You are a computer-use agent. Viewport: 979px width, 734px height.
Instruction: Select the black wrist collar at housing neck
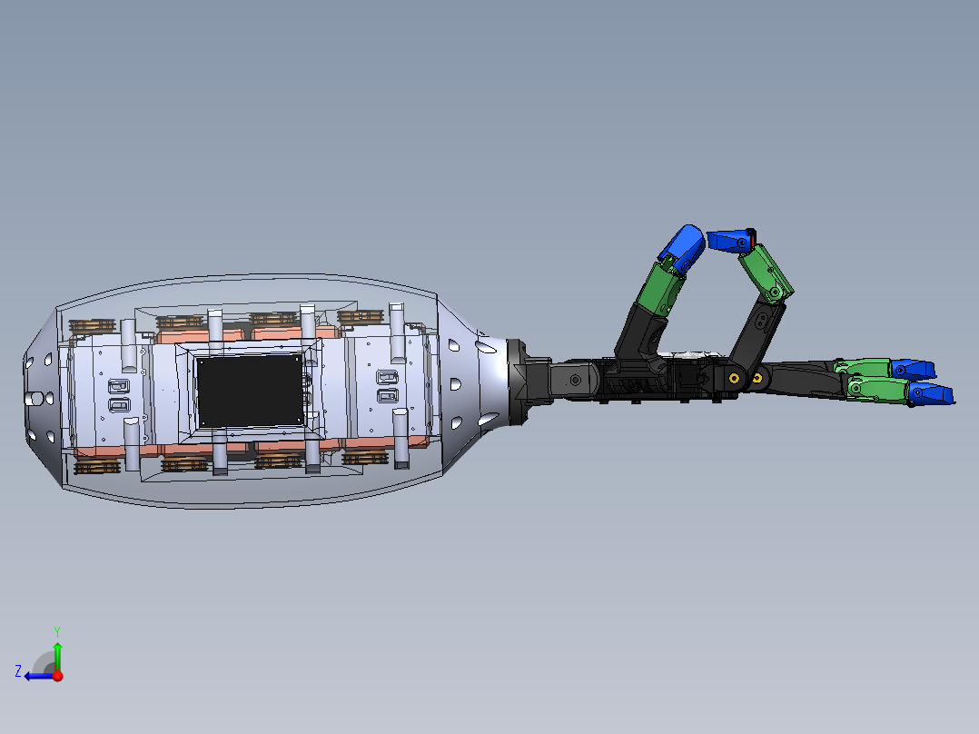(516, 382)
